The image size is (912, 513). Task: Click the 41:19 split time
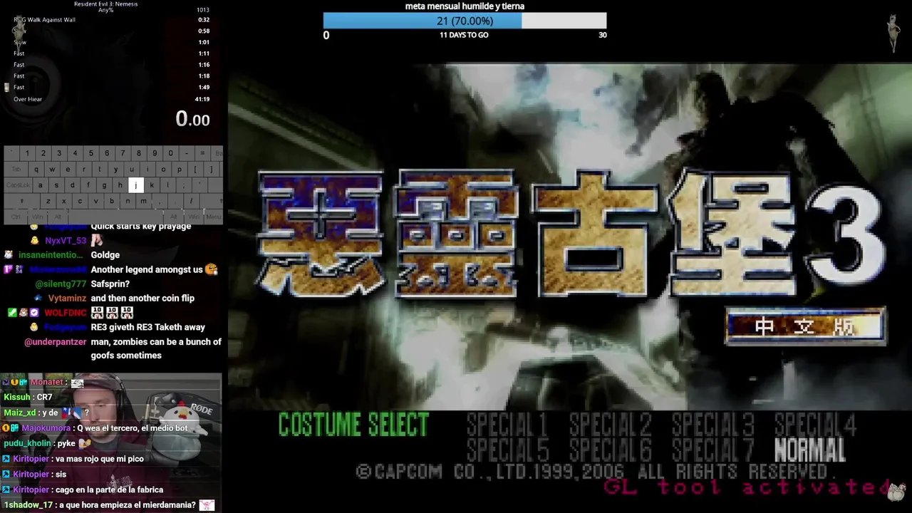pos(202,99)
